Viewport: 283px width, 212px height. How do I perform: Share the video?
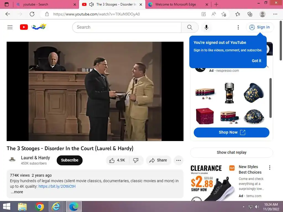point(158,160)
